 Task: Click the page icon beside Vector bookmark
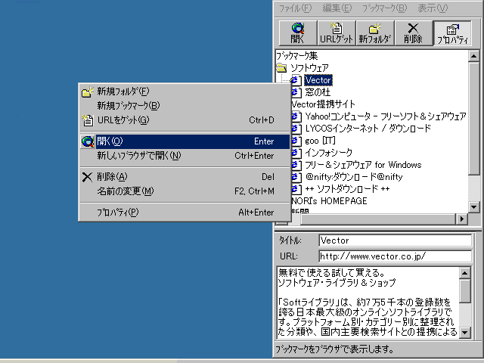[296, 80]
